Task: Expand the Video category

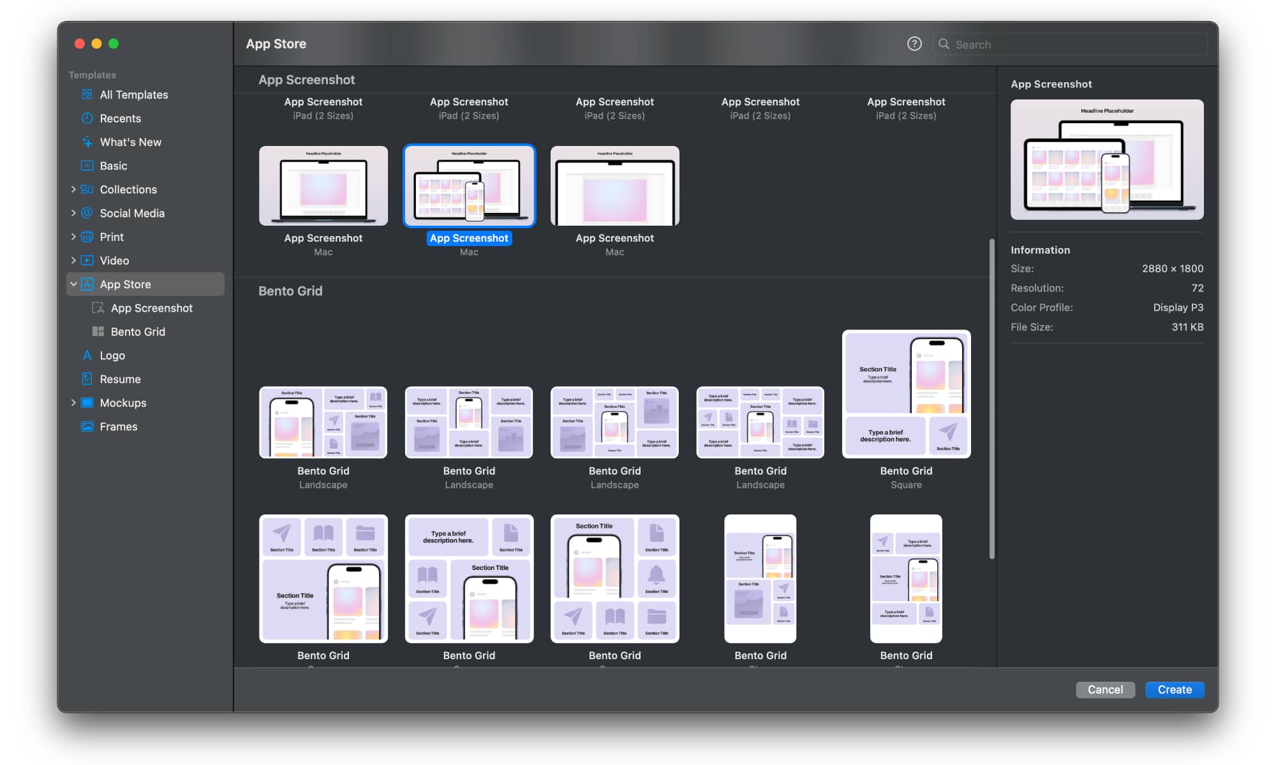Action: point(73,260)
